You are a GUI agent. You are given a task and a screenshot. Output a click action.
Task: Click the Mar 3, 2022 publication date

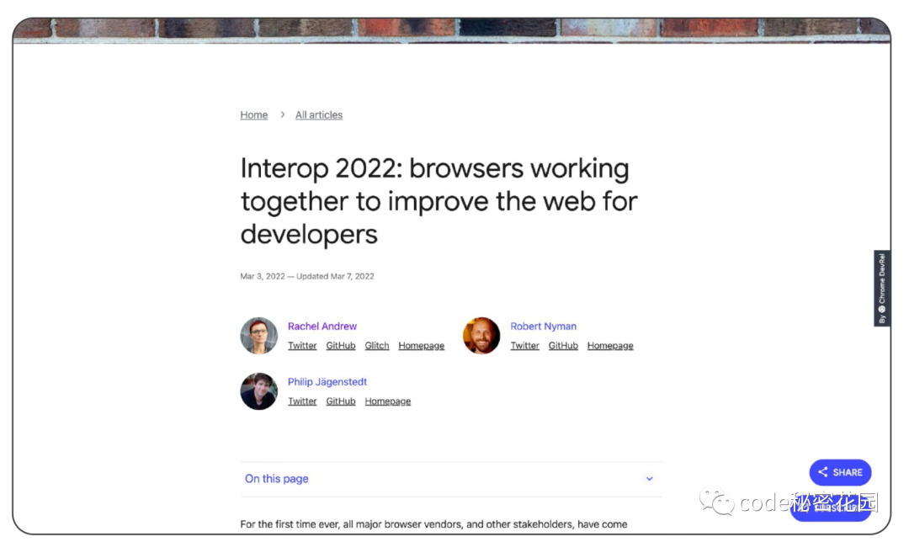coord(263,277)
